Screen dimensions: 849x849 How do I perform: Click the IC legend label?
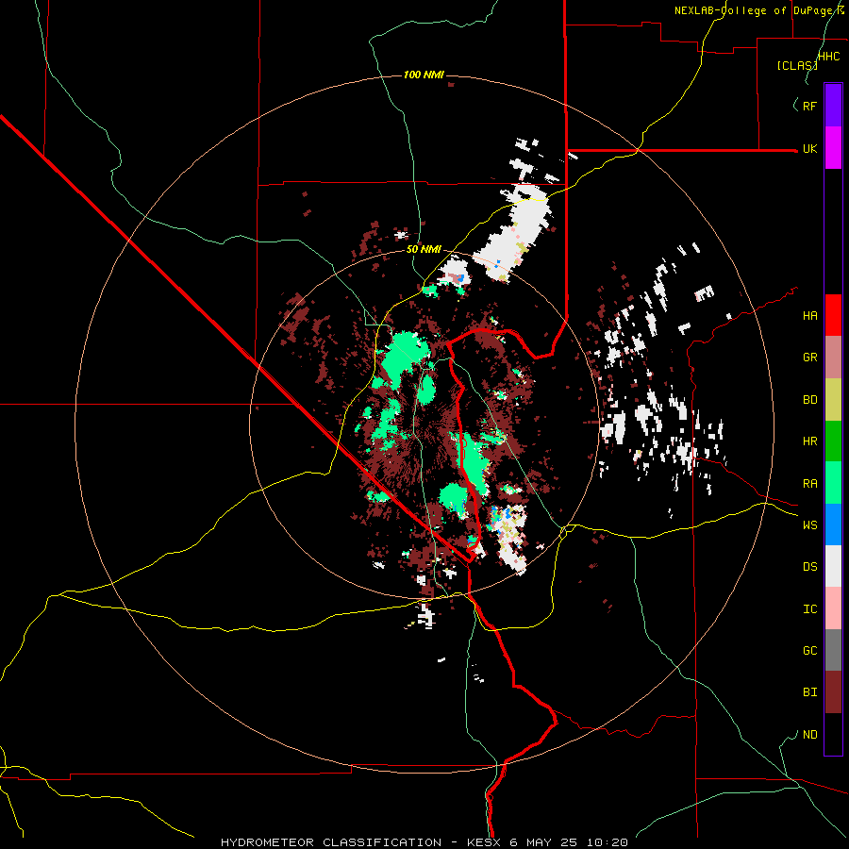[x=809, y=609]
